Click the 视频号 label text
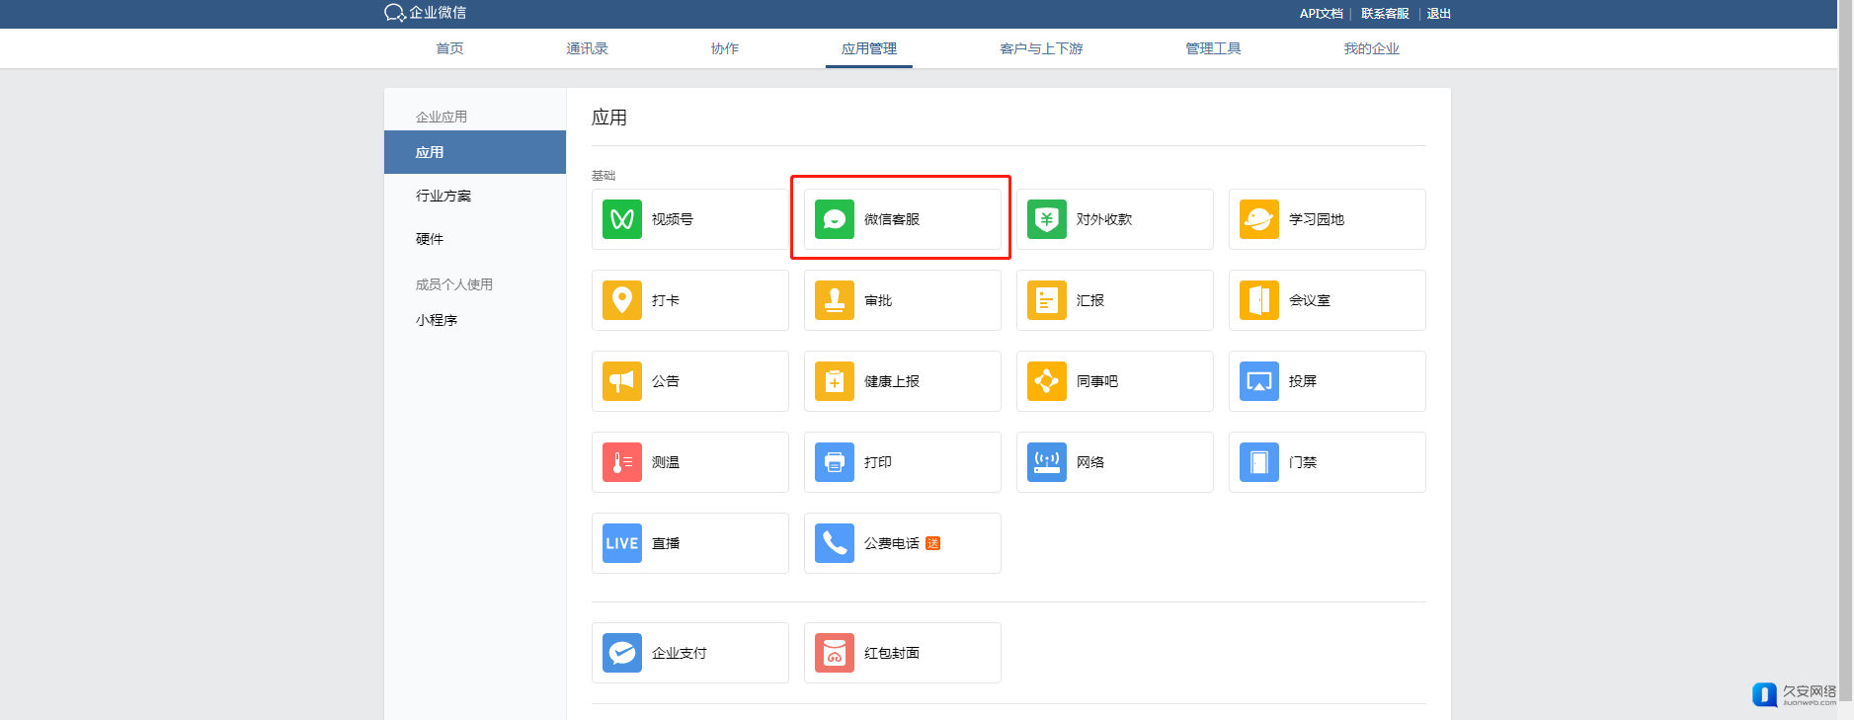Viewport: 1854px width, 720px height. point(673,219)
